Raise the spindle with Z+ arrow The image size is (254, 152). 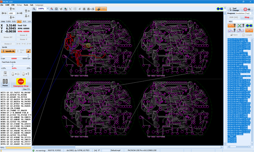[x=27, y=11]
